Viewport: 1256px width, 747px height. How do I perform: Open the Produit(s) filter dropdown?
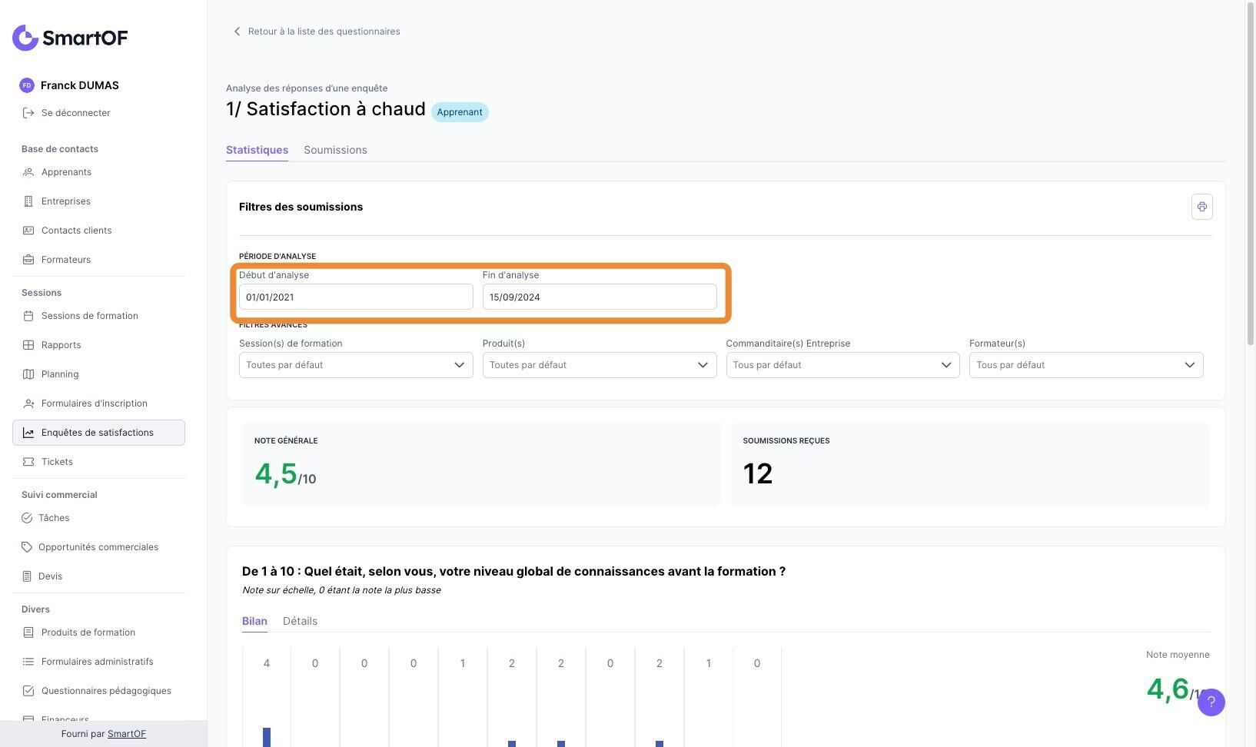point(599,365)
